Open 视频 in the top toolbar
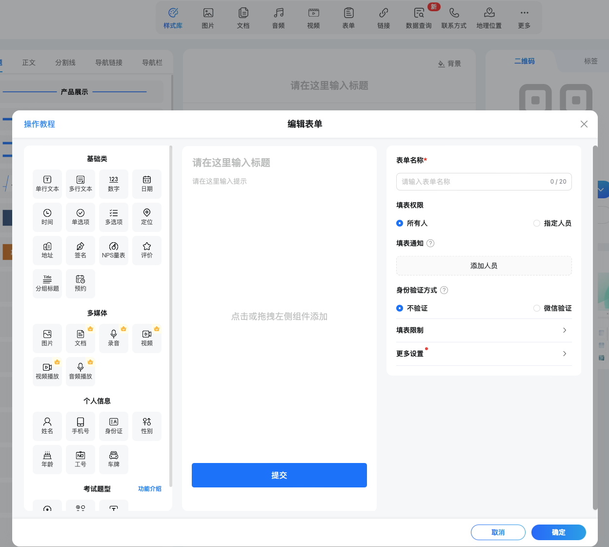 coord(313,18)
